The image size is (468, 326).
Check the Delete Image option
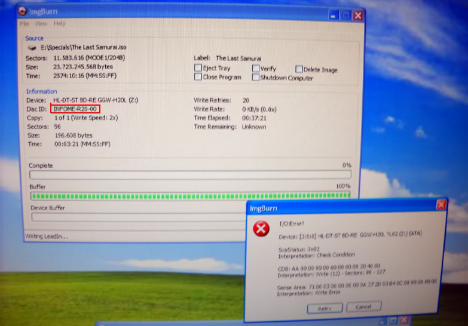(x=299, y=69)
